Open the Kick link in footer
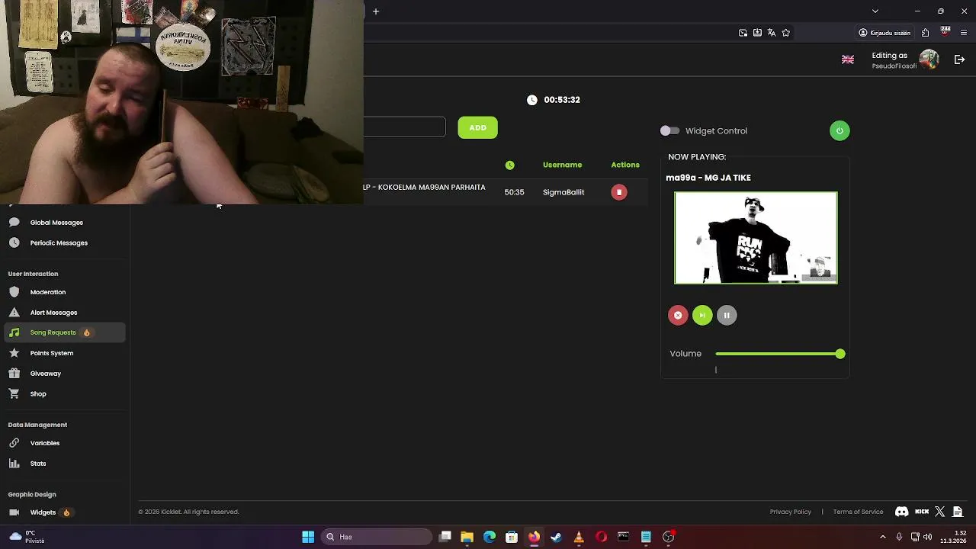The height and width of the screenshot is (549, 976). pos(922,512)
